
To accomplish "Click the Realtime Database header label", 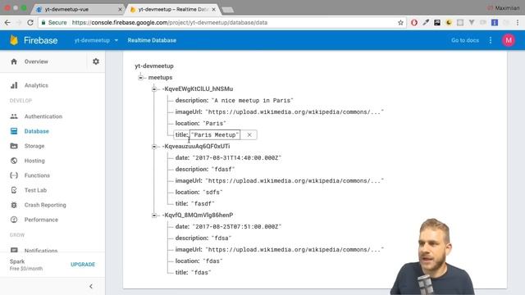I will click(x=152, y=40).
